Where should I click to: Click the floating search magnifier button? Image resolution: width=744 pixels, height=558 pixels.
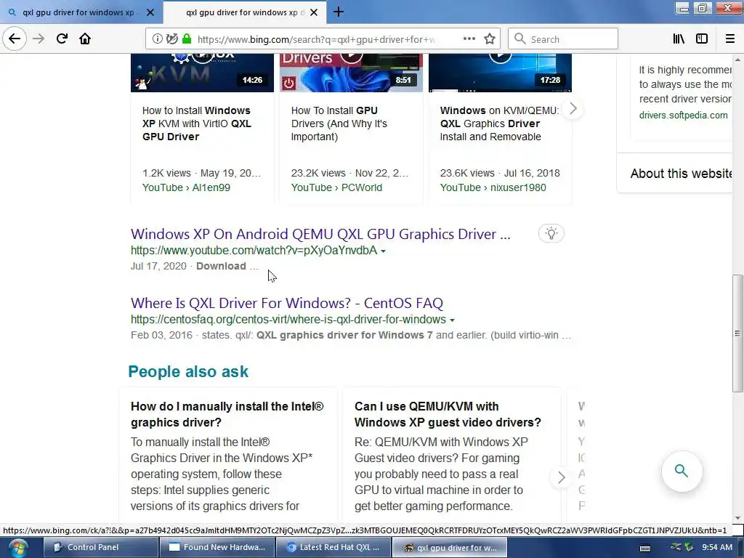pyautogui.click(x=682, y=471)
